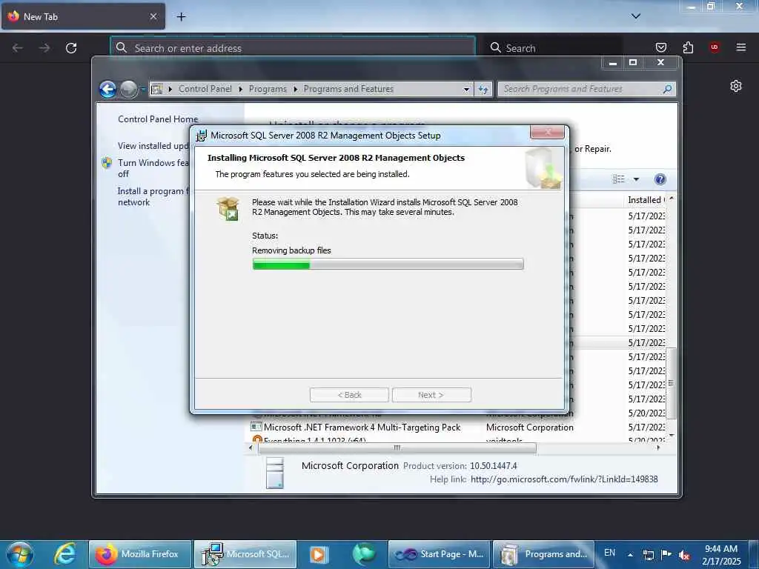Screen dimensions: 759x569
Task: Select Programs and Features breadcrumb
Action: tap(348, 89)
